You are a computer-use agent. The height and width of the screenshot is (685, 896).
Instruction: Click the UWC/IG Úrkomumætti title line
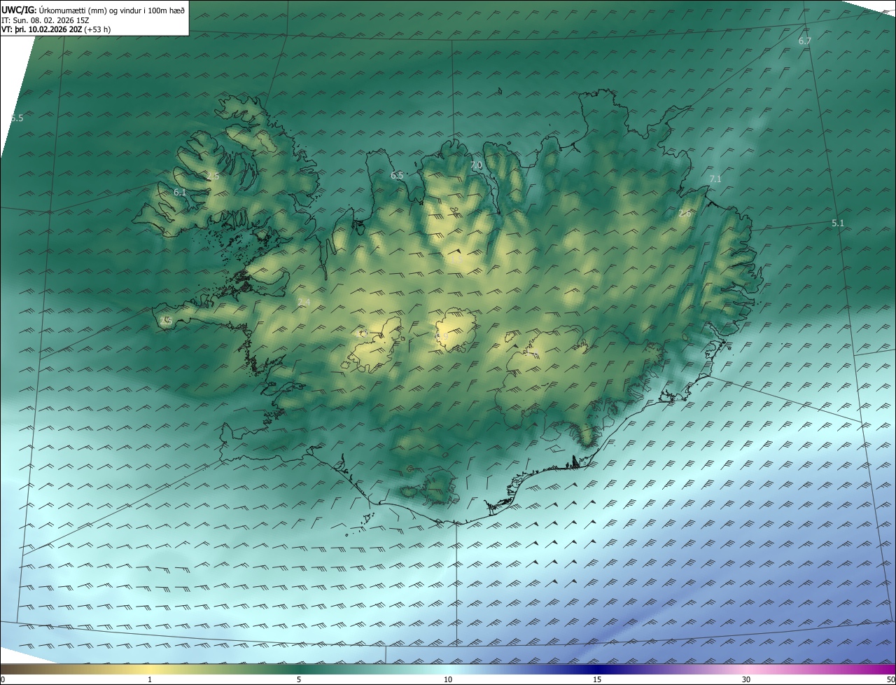click(93, 10)
